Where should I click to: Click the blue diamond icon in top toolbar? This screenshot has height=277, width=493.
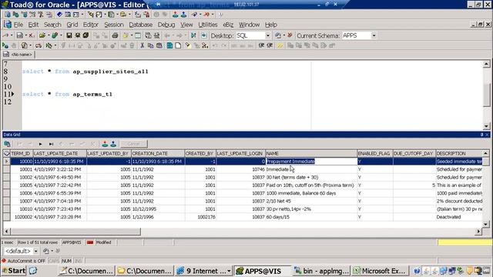tap(59, 15)
